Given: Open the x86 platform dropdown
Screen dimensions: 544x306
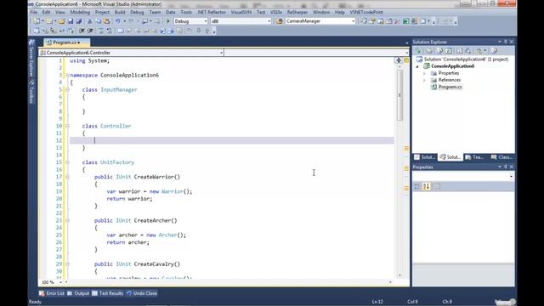Looking at the screenshot, I should (x=269, y=21).
